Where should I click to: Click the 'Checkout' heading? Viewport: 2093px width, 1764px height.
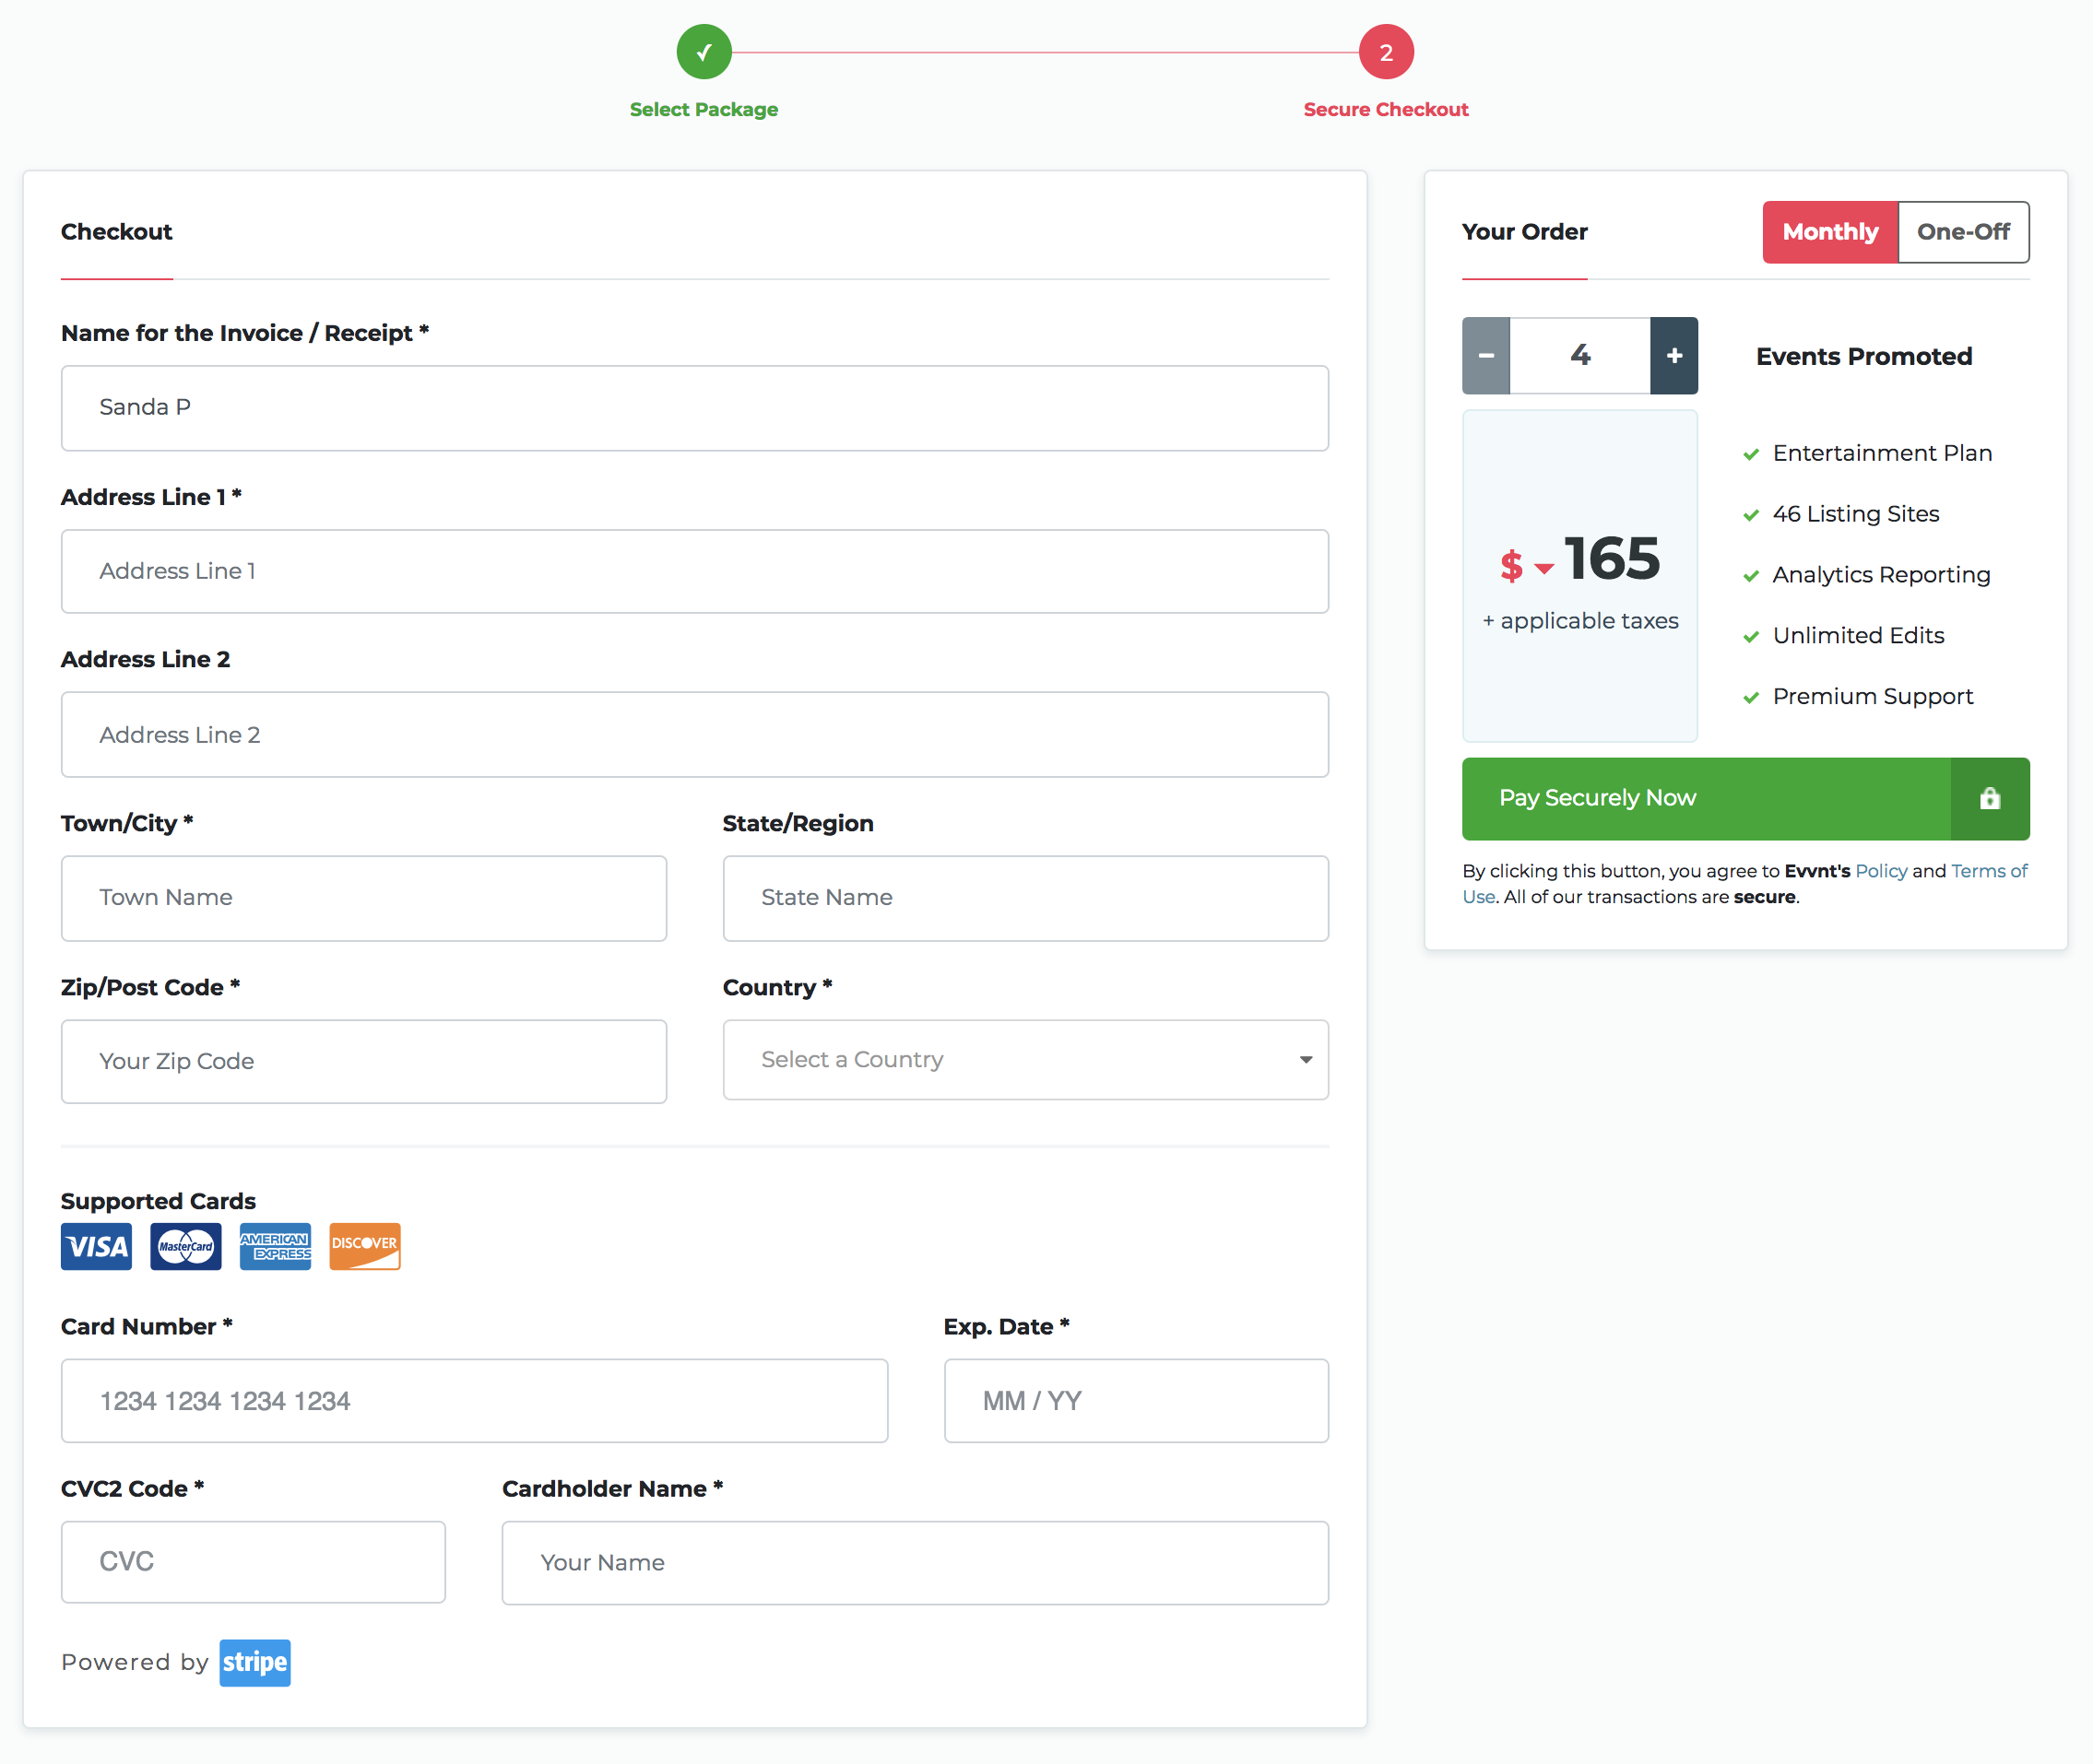click(x=117, y=232)
